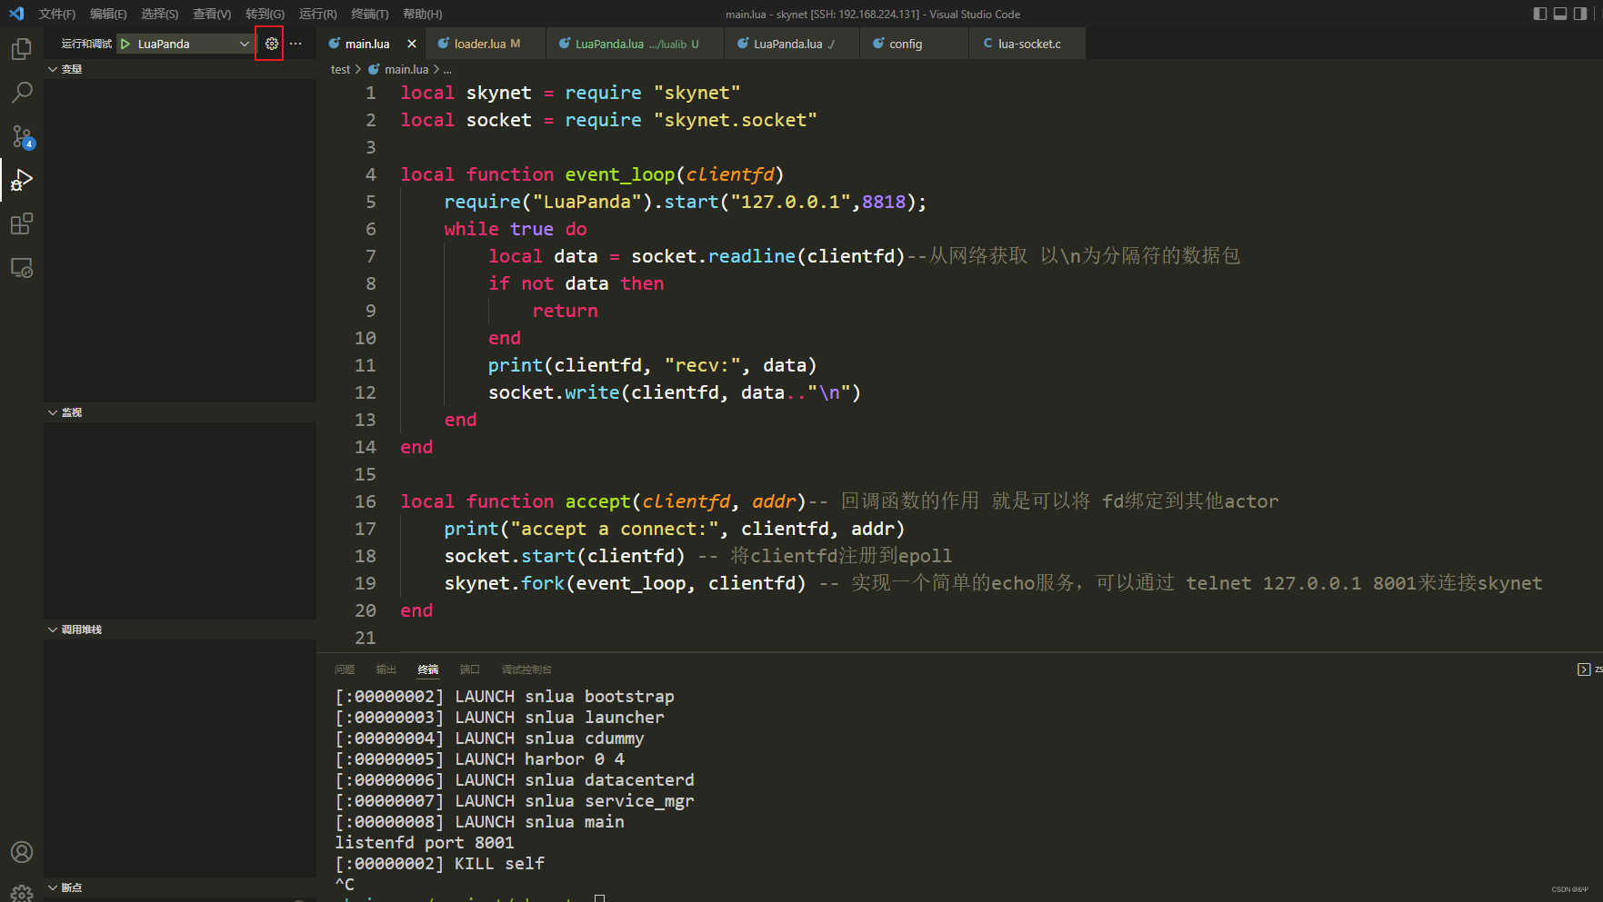Click the VS Code logo icon
Image resolution: width=1603 pixels, height=902 pixels.
point(15,14)
